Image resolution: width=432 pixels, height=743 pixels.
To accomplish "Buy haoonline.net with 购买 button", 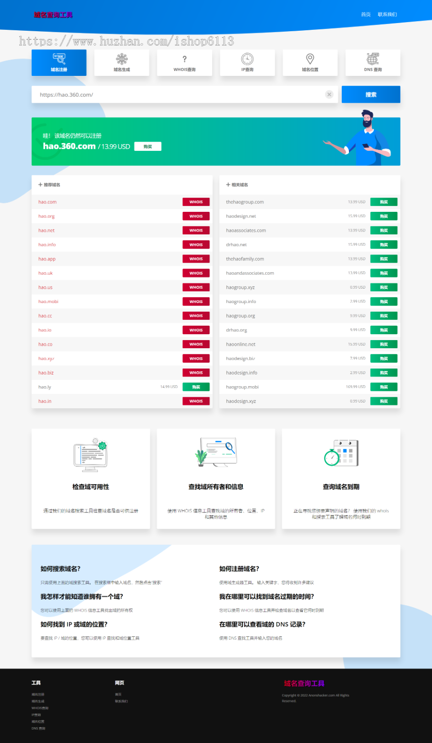I will coord(384,344).
